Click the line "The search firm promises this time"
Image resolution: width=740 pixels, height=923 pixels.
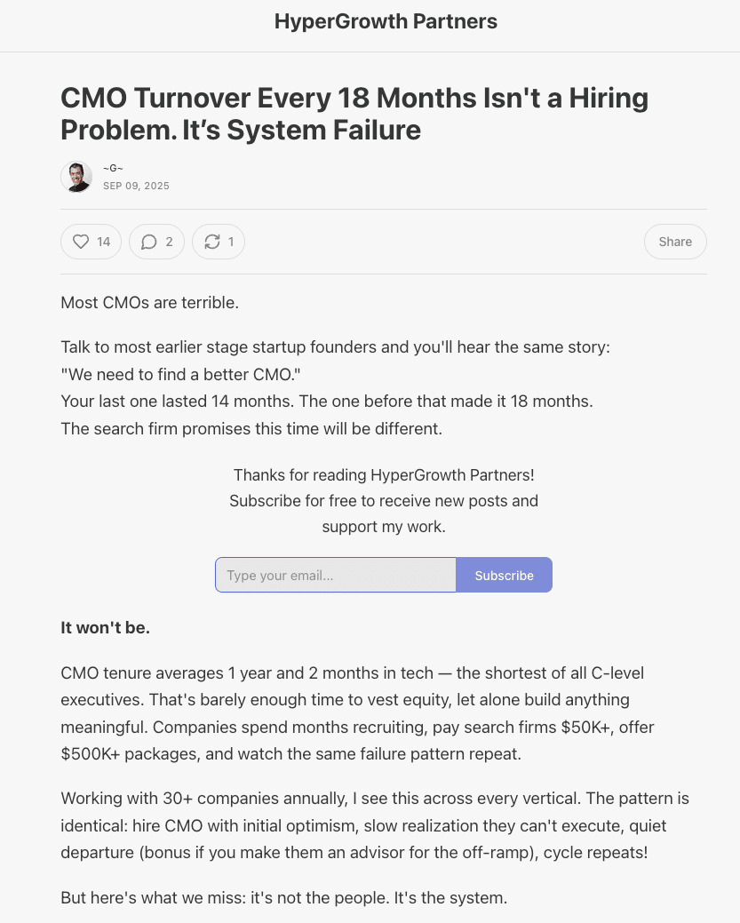(x=251, y=428)
